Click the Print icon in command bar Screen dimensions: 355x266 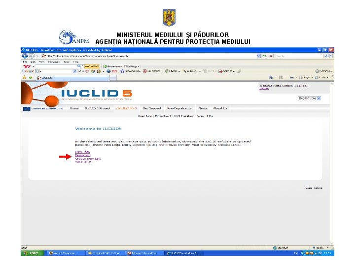tap(292, 77)
